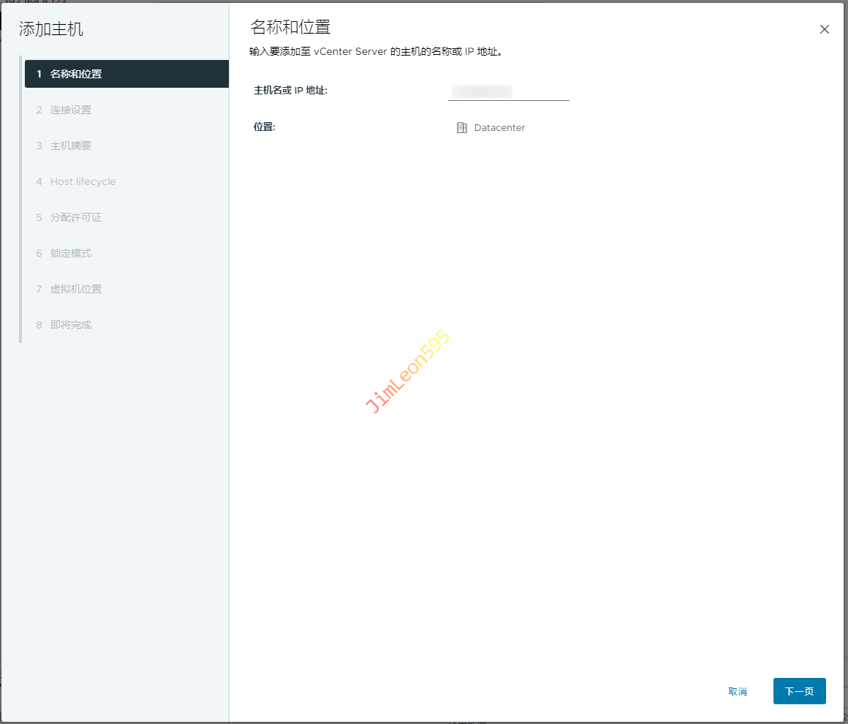Open step 7 虚拟机位置

pyautogui.click(x=76, y=289)
